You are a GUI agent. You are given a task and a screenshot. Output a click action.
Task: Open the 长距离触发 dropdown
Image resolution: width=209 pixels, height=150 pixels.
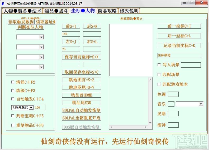(31, 107)
